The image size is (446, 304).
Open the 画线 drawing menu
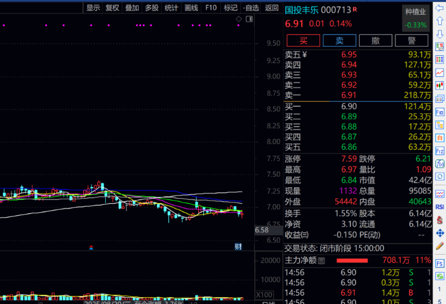click(x=191, y=8)
